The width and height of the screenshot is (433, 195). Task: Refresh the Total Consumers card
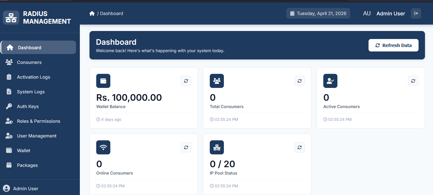[x=300, y=81]
